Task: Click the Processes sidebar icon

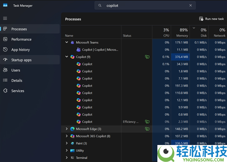Action: coord(5,29)
